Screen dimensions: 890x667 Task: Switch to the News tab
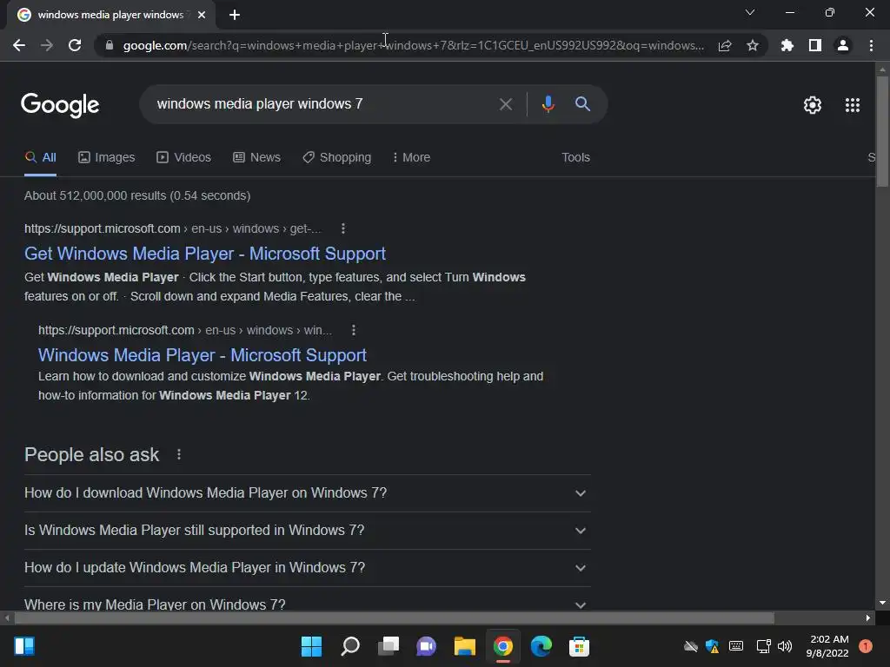[x=256, y=157]
